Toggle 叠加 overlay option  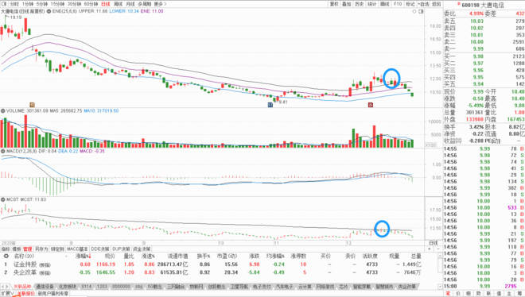pos(347,4)
